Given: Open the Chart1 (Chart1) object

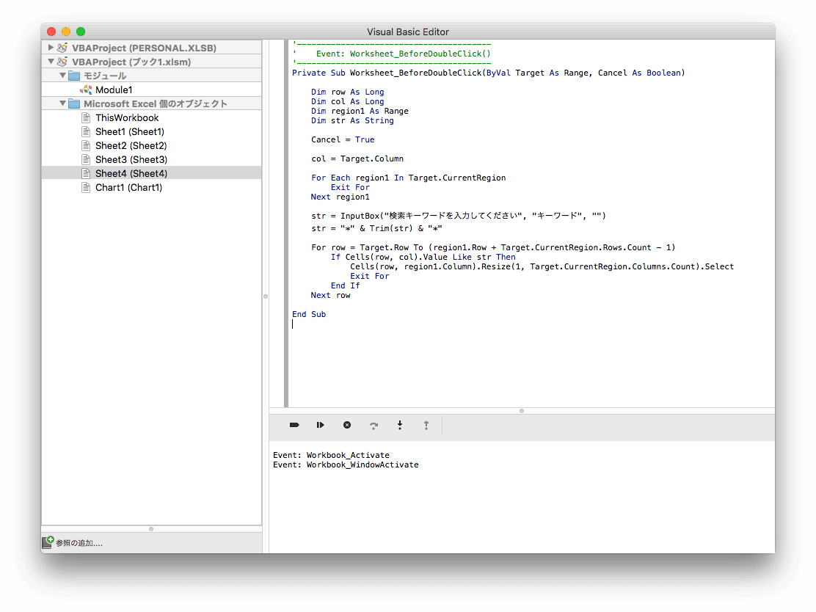Looking at the screenshot, I should pos(128,187).
